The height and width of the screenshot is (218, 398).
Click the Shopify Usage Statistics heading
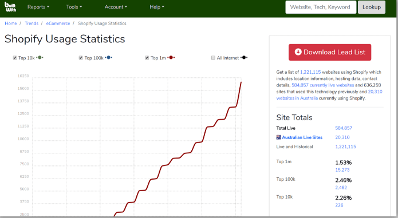point(65,39)
